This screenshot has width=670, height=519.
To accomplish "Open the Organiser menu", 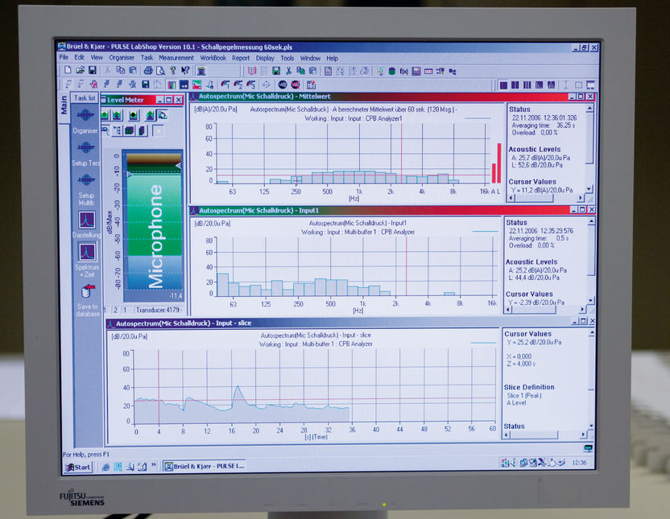I will point(122,58).
